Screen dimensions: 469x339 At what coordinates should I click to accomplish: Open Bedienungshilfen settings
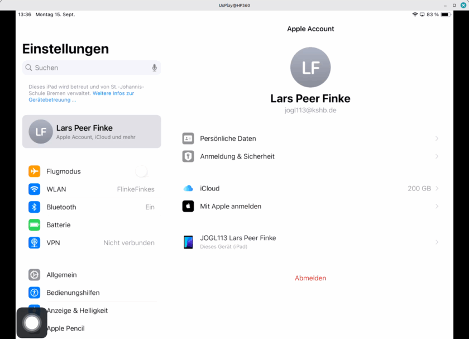92,293
